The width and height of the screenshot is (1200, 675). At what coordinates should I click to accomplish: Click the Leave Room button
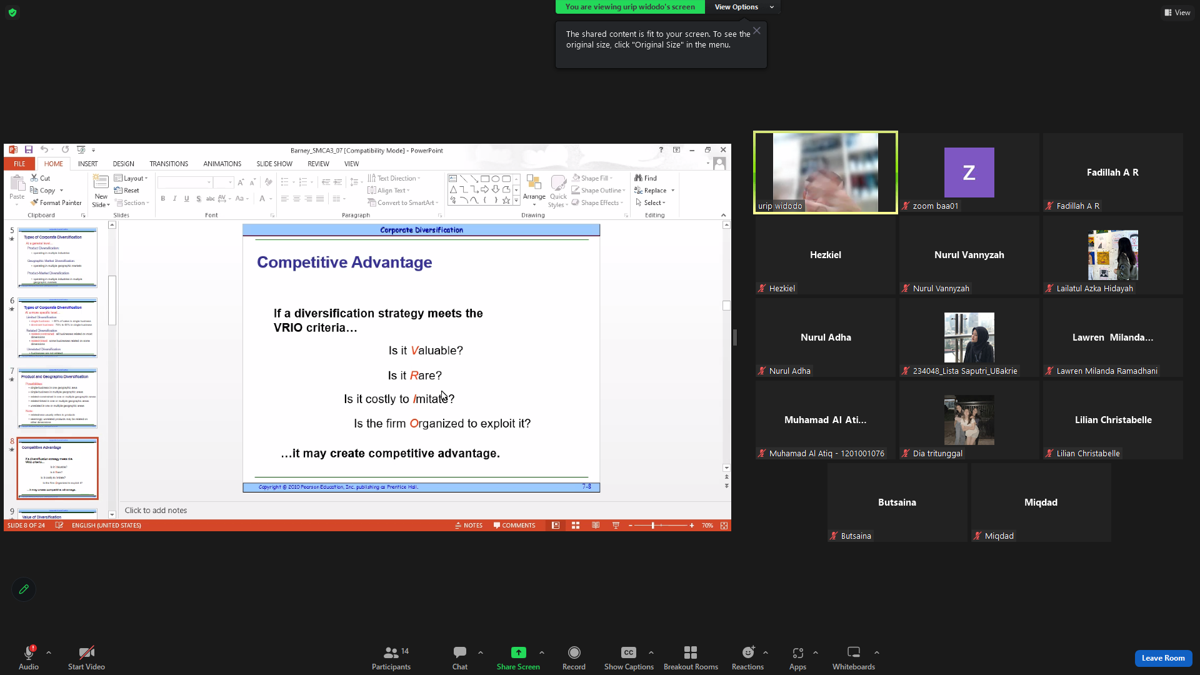coord(1163,658)
